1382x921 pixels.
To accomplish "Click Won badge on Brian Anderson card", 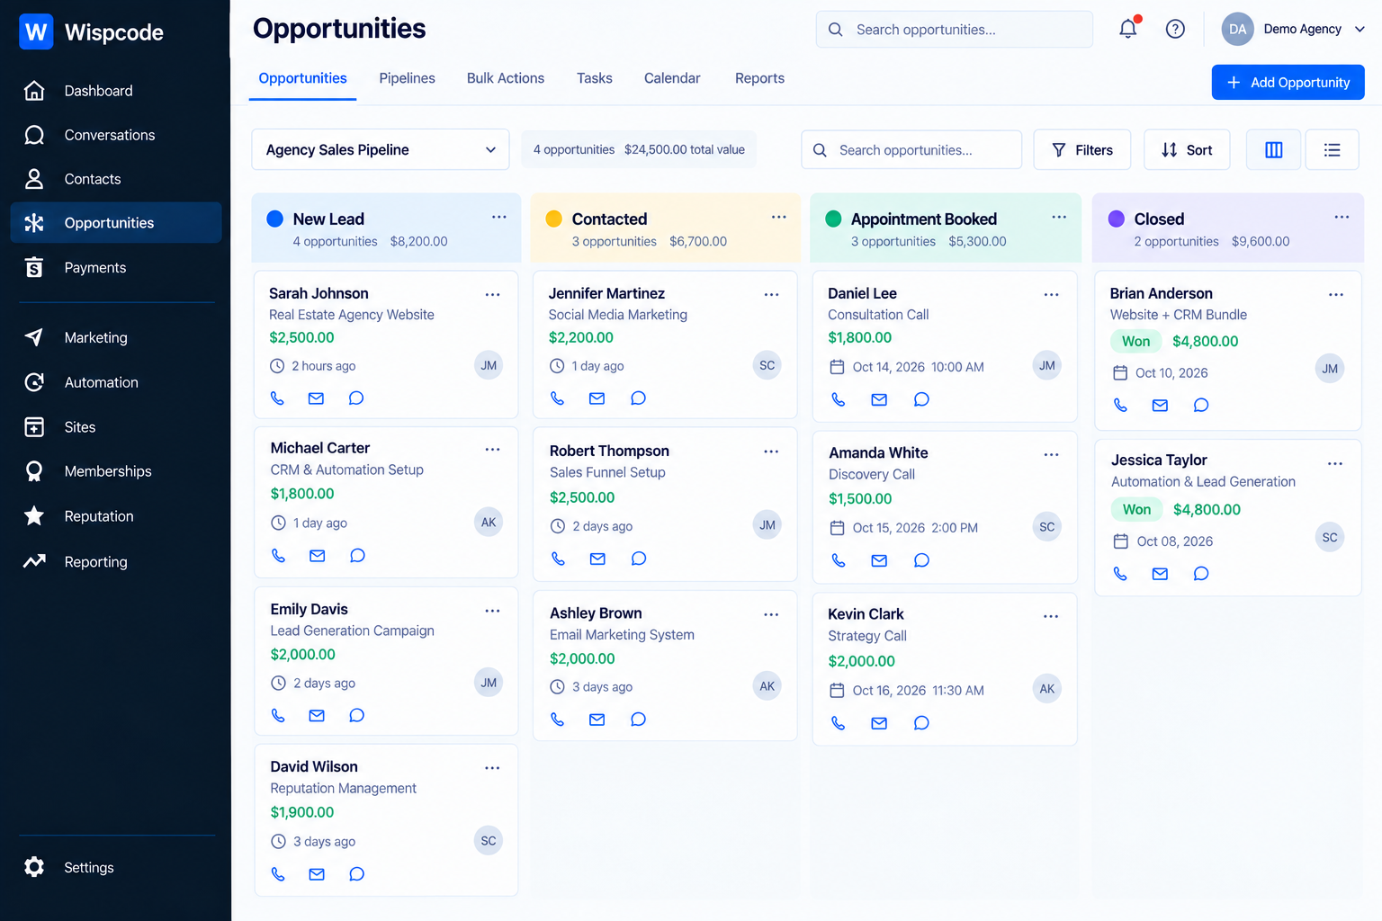I will point(1135,341).
